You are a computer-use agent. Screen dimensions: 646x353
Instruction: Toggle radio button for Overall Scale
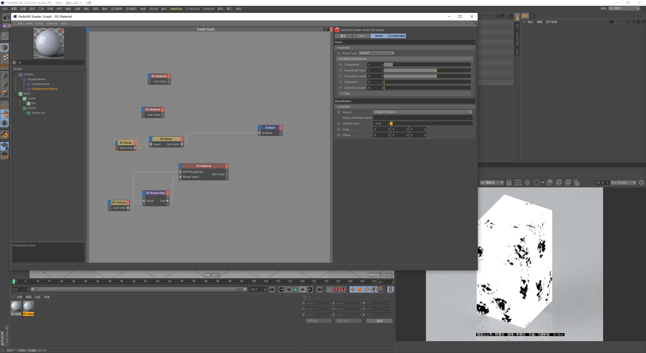[338, 124]
